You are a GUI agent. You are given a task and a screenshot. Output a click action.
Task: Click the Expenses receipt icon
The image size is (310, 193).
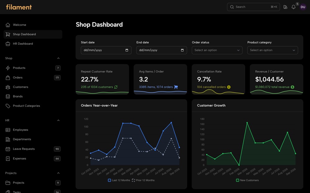pyautogui.click(x=8, y=158)
